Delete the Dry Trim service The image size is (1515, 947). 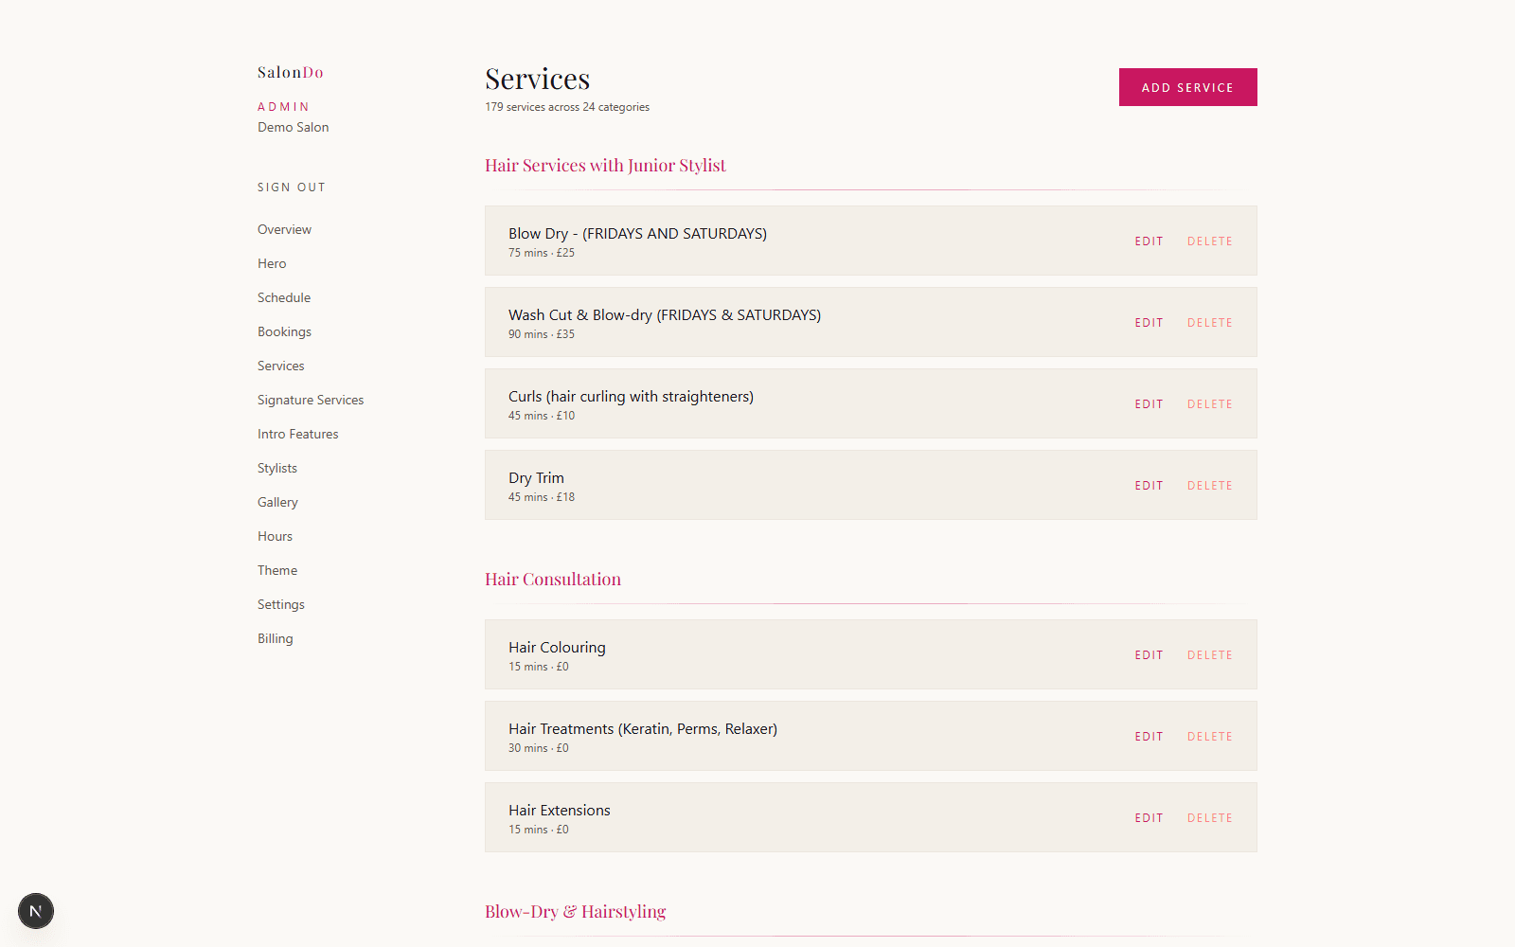[x=1210, y=486]
